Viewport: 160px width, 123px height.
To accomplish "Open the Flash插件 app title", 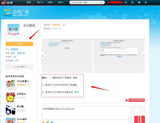I will (x=22, y=119).
